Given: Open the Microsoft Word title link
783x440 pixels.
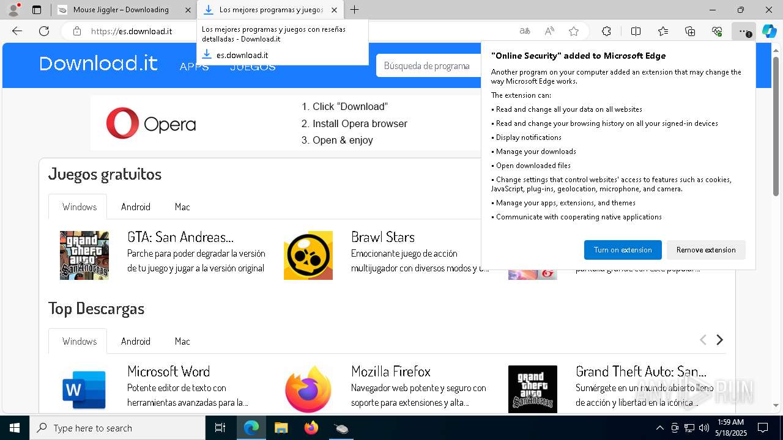Looking at the screenshot, I should 169,372.
